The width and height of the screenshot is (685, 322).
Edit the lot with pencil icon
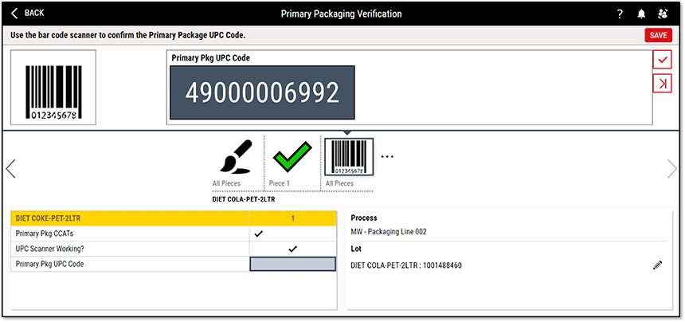(657, 265)
